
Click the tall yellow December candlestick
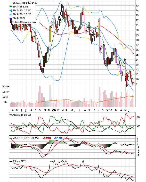[x=50, y=34]
